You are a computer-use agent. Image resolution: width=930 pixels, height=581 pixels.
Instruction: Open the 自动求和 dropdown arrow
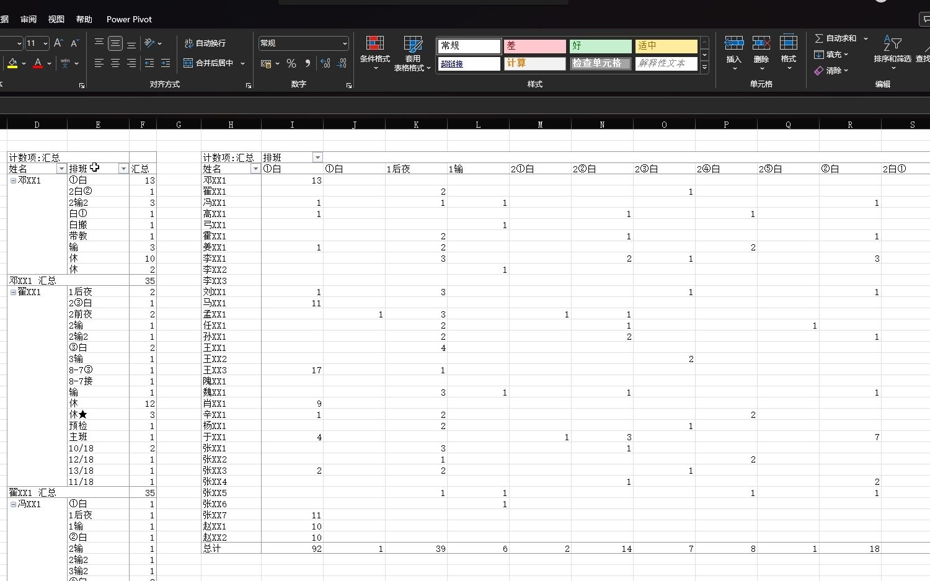(x=866, y=38)
